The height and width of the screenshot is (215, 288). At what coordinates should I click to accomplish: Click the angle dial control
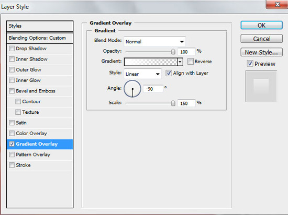tap(132, 89)
